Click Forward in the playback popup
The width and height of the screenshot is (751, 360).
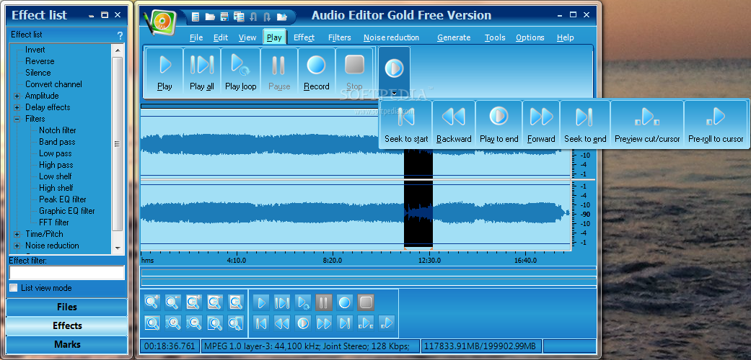point(541,124)
